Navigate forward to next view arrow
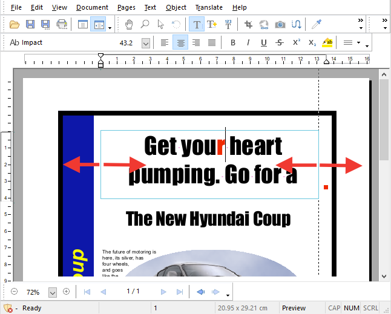The image size is (391, 314). (215, 292)
